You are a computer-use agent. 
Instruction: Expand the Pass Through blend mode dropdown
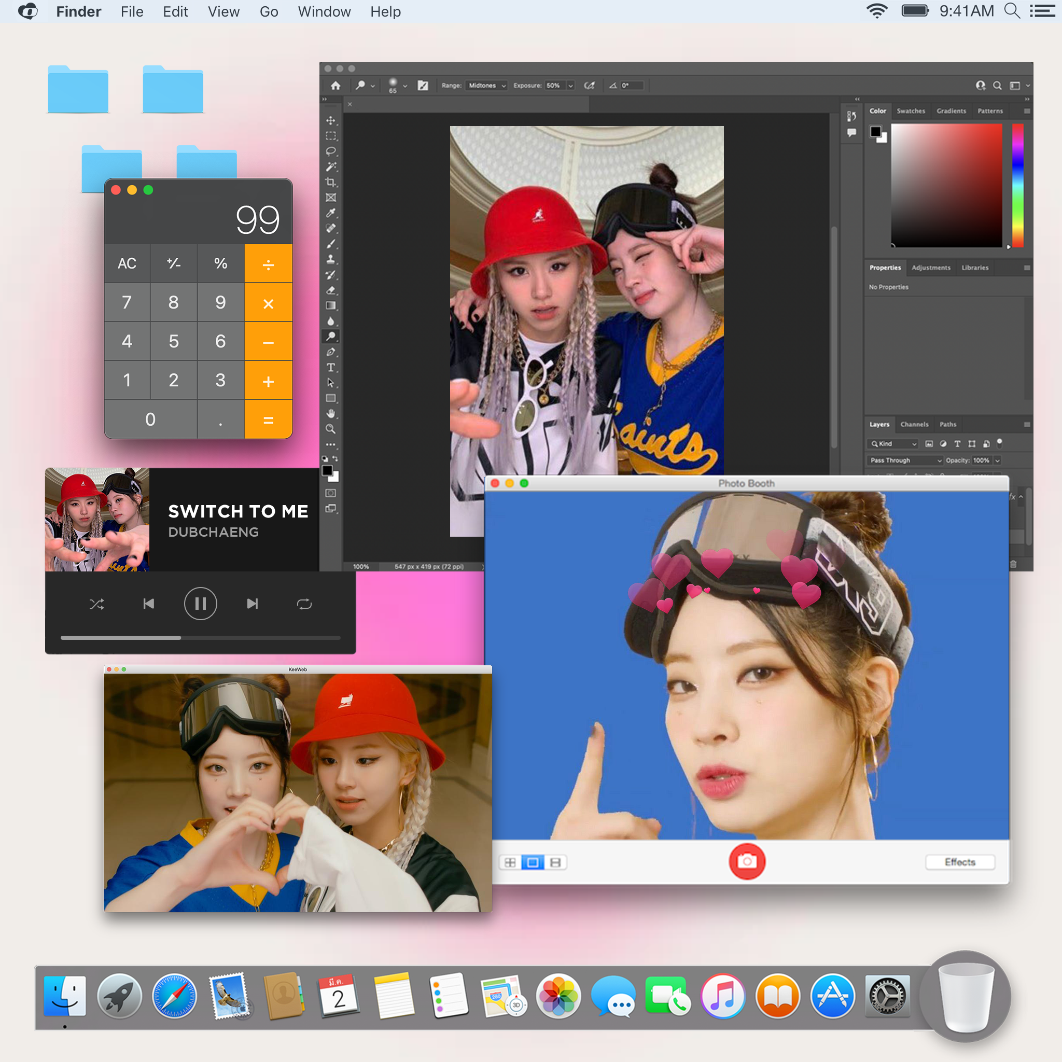[905, 460]
